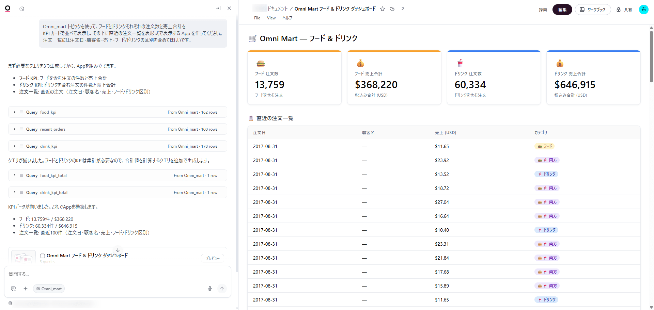The width and height of the screenshot is (654, 310).
Task: Click the フード badge in $11.65 first row
Action: (x=544, y=146)
